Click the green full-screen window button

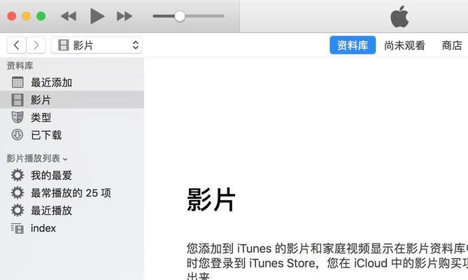pyautogui.click(x=41, y=16)
